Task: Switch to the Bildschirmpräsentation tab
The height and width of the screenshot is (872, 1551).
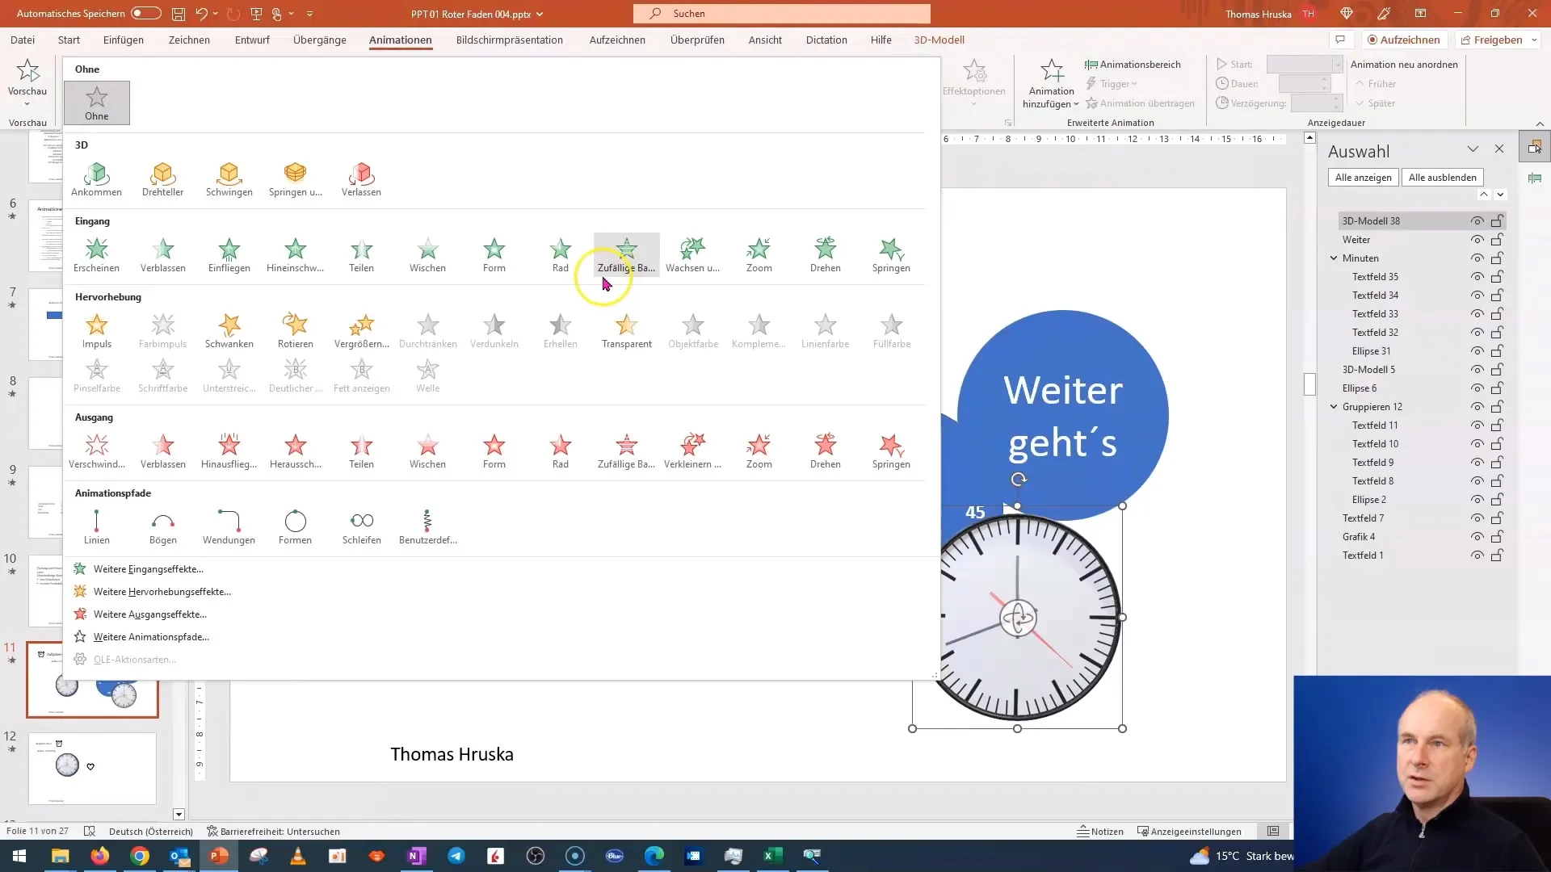Action: [509, 40]
